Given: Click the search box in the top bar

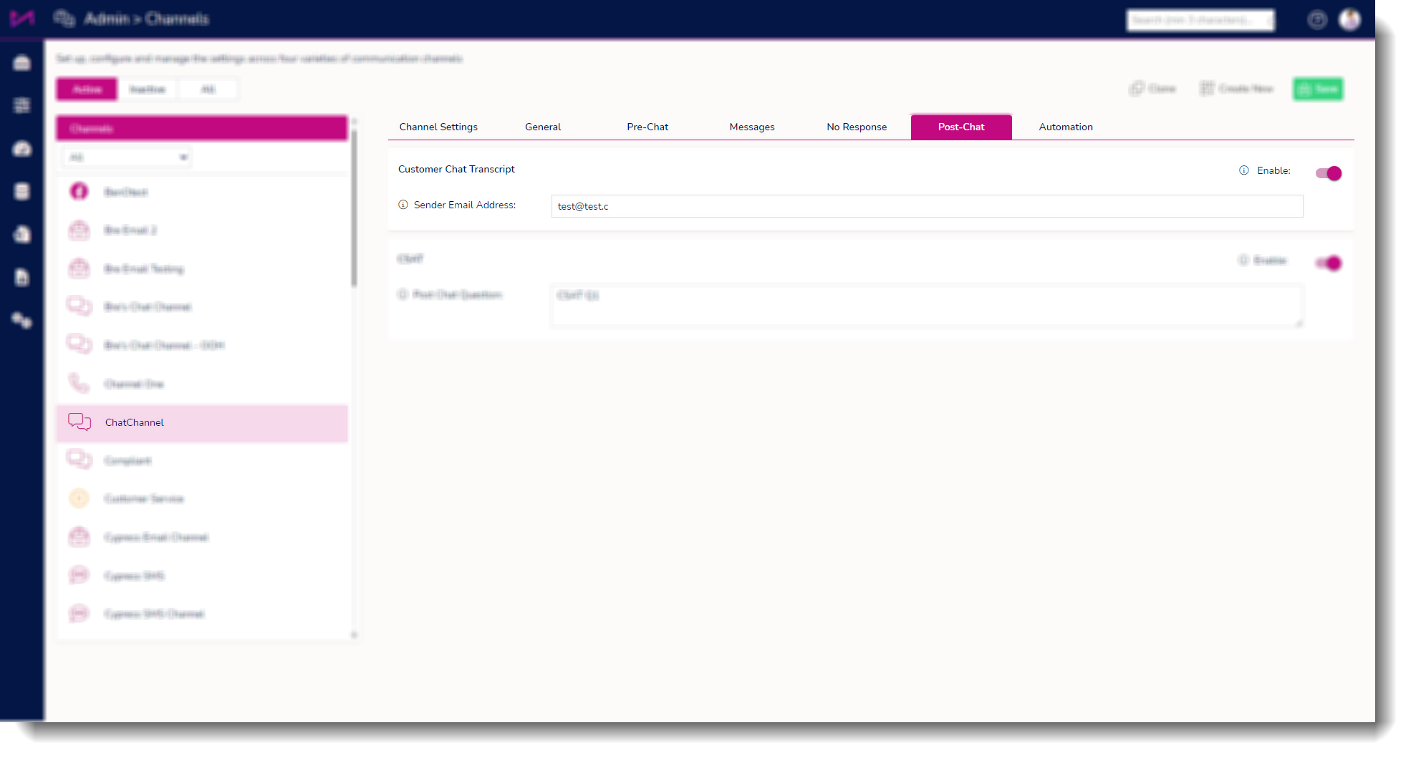Looking at the screenshot, I should pos(1200,20).
